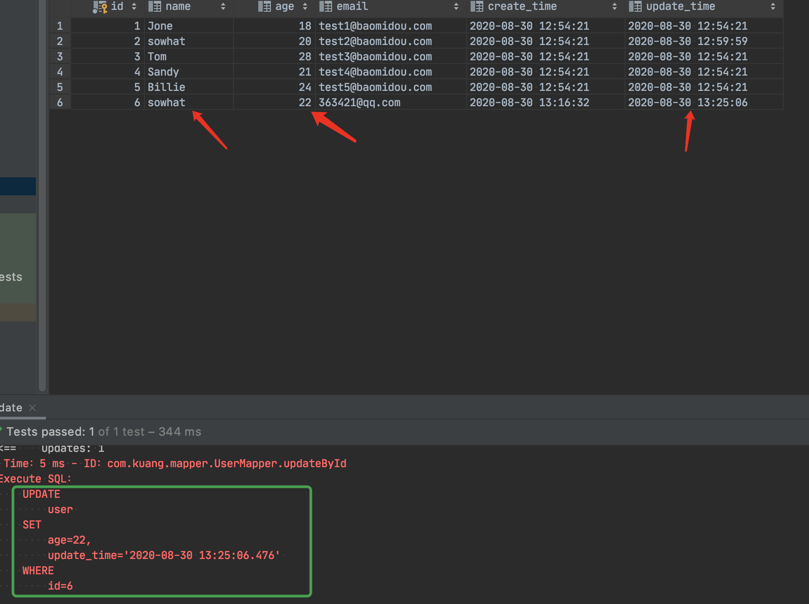Click the 'age=22,' line in console
Image resolution: width=809 pixels, height=604 pixels.
coord(69,540)
